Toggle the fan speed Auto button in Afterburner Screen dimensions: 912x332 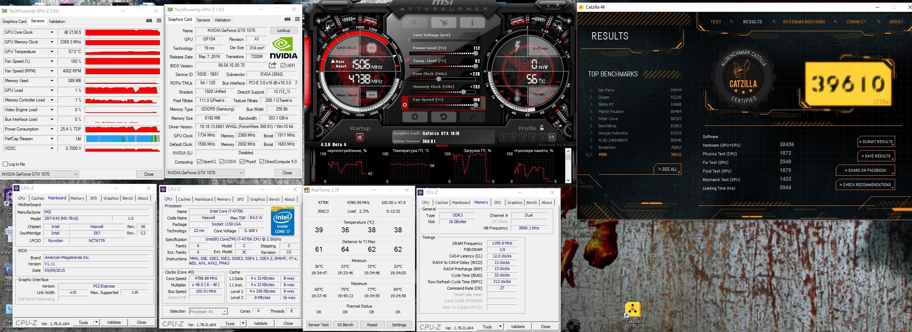(x=478, y=108)
